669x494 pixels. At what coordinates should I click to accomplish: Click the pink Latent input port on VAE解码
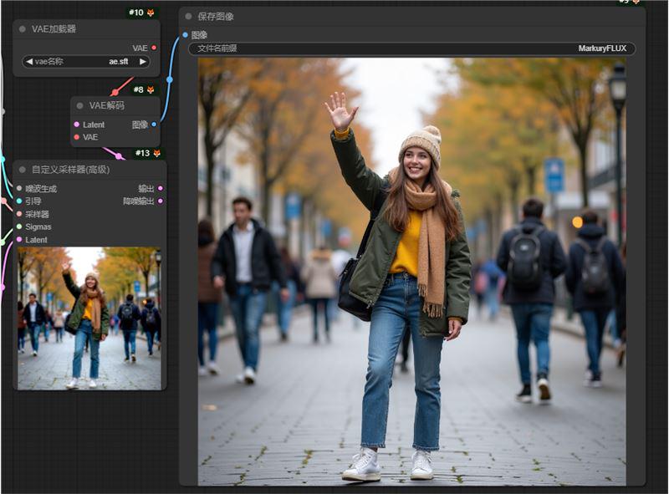[76, 125]
